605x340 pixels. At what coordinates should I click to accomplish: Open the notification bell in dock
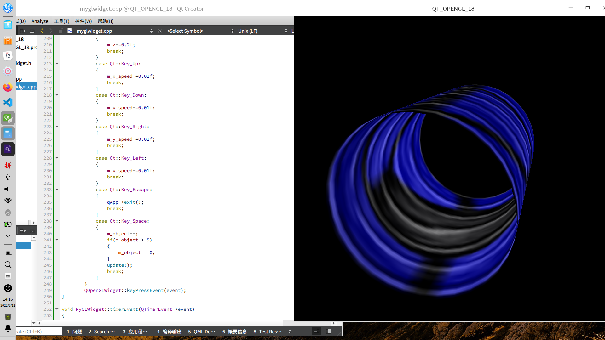(x=8, y=328)
